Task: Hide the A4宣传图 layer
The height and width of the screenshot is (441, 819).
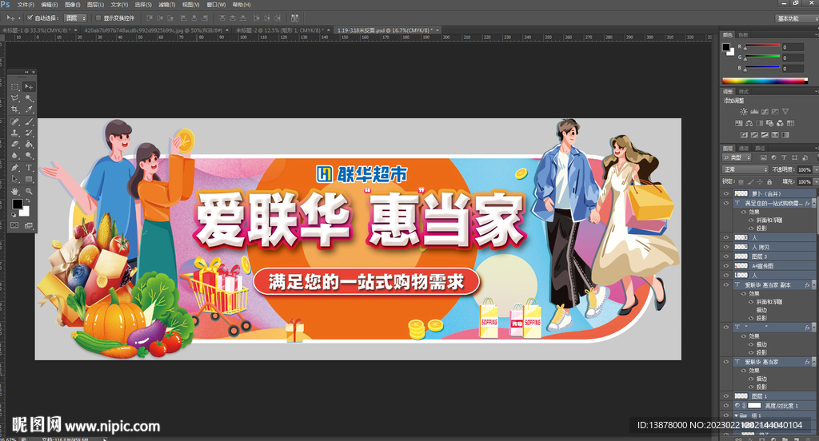Action: [x=725, y=266]
